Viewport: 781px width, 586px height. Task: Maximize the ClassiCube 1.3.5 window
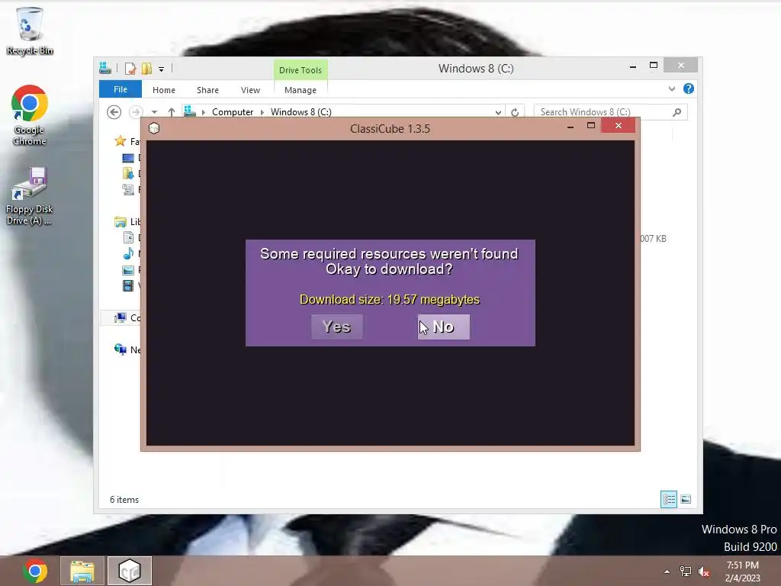click(x=591, y=126)
